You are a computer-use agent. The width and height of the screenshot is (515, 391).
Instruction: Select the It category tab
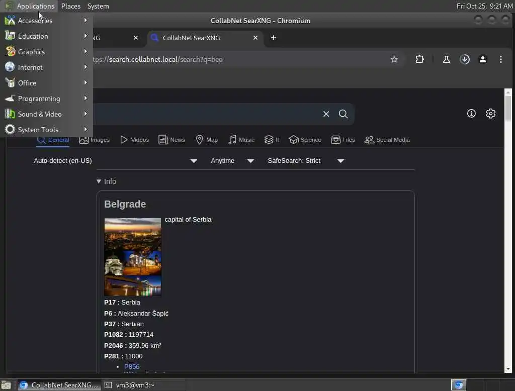(x=272, y=140)
